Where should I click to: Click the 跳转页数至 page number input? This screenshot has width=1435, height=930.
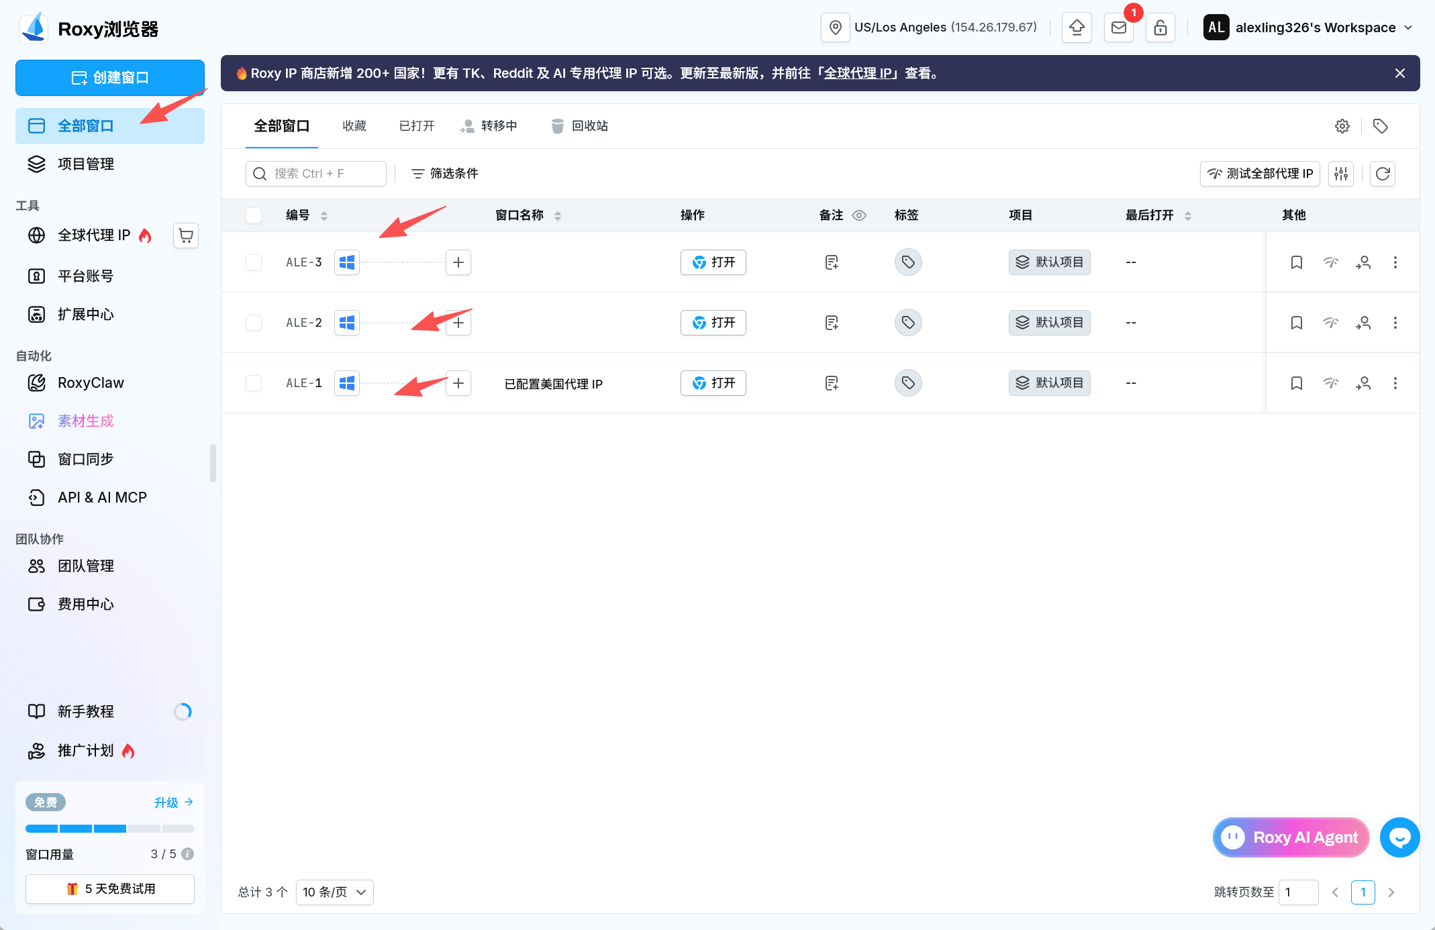[x=1299, y=892]
